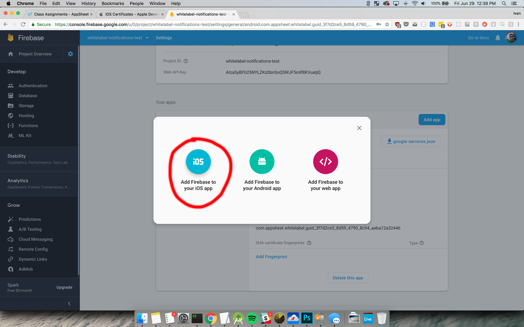Click Upgrade plan button

[x=64, y=287]
